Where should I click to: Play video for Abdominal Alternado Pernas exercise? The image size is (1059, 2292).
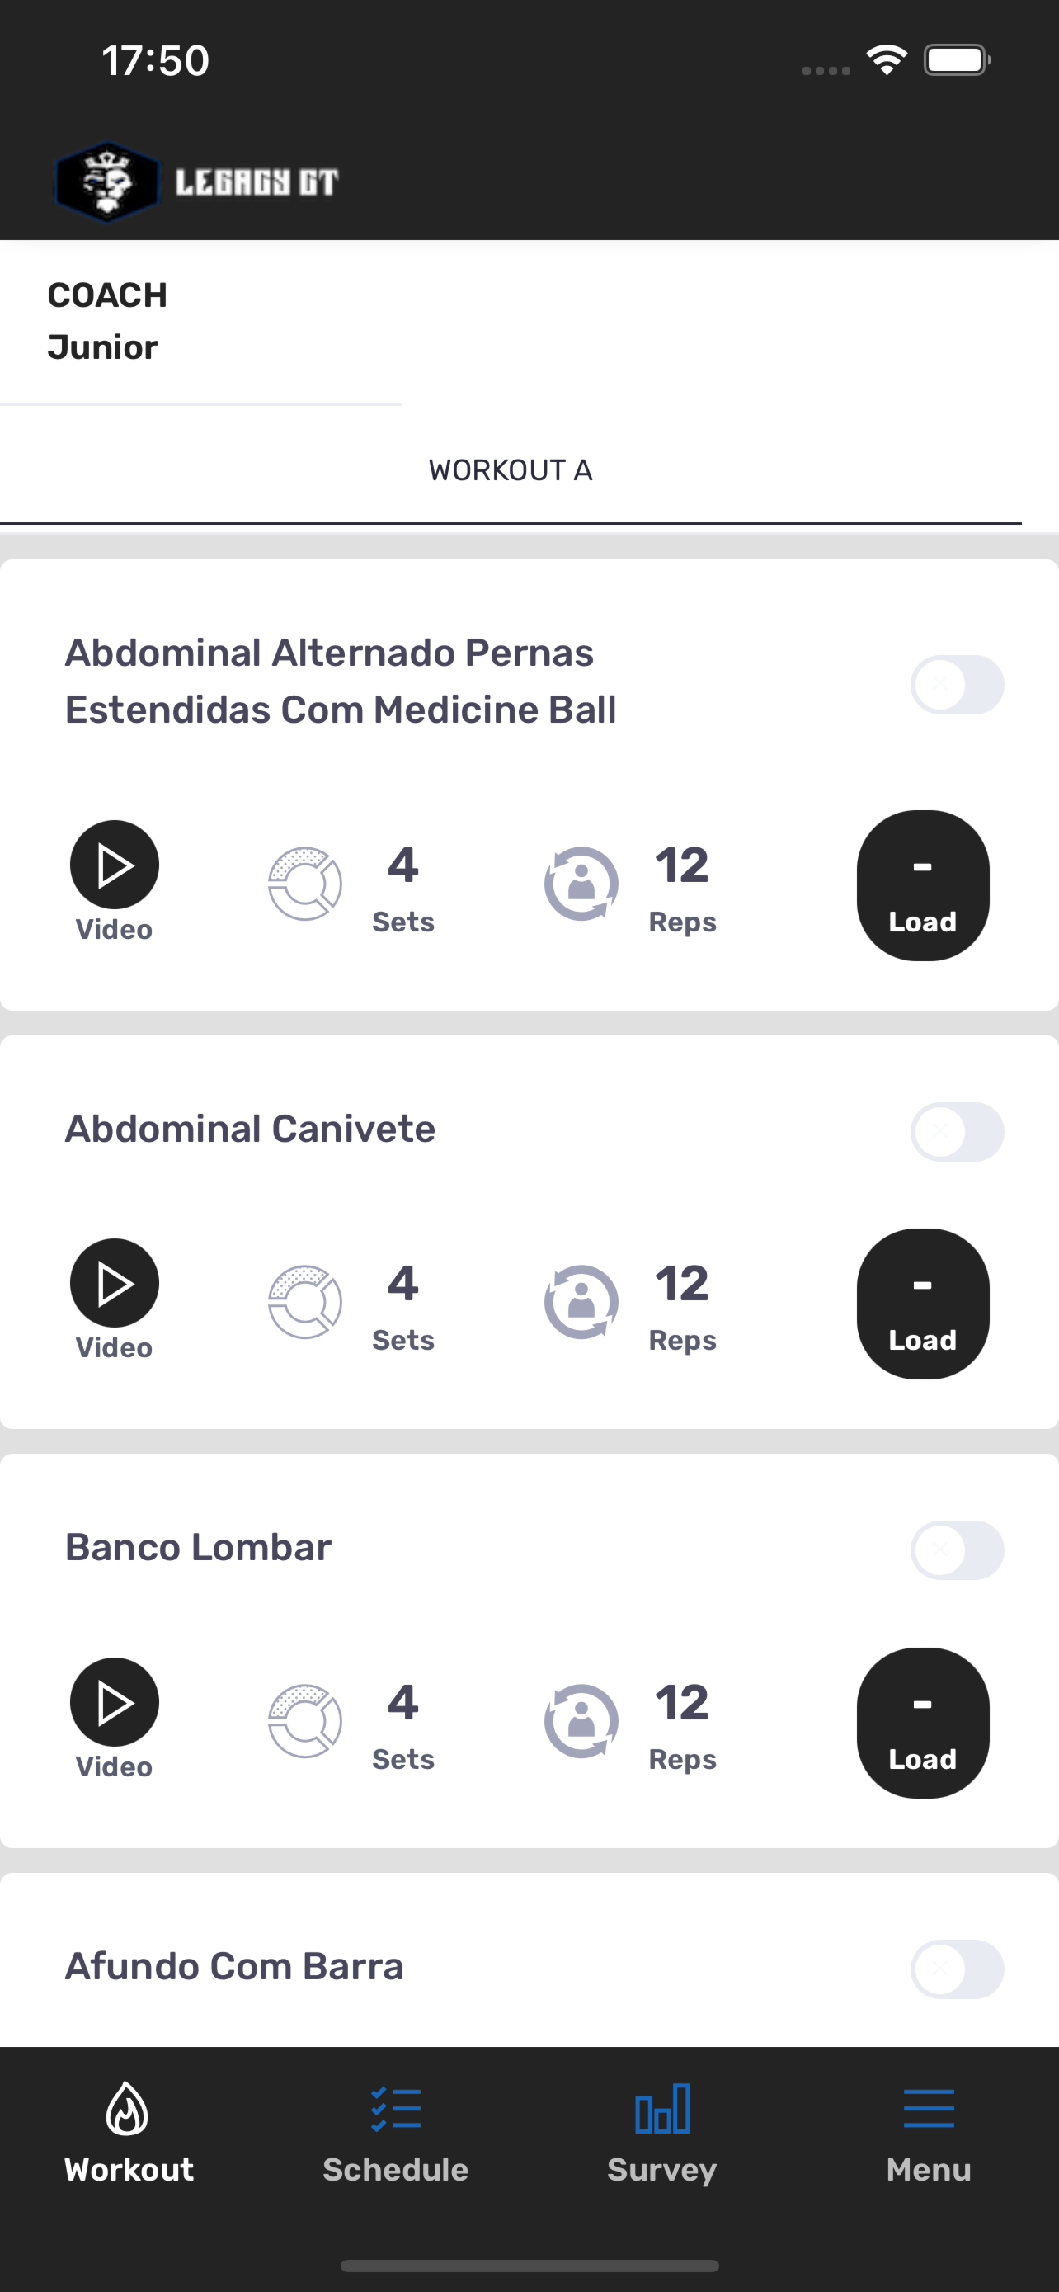114,865
